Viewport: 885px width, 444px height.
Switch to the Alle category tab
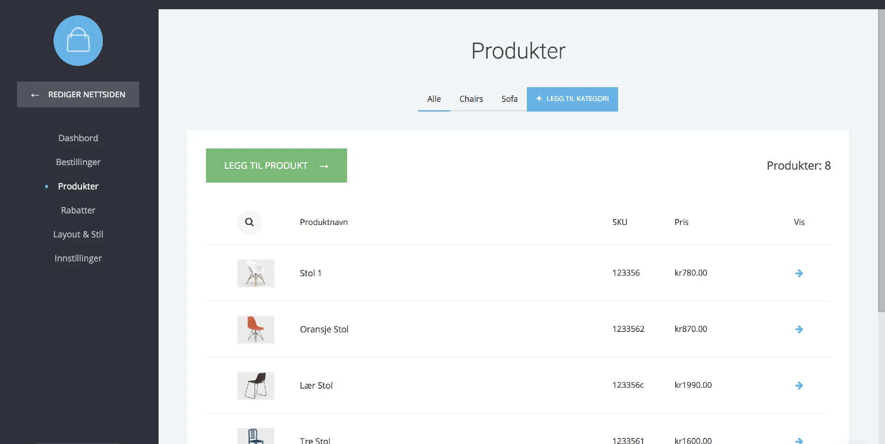click(434, 99)
